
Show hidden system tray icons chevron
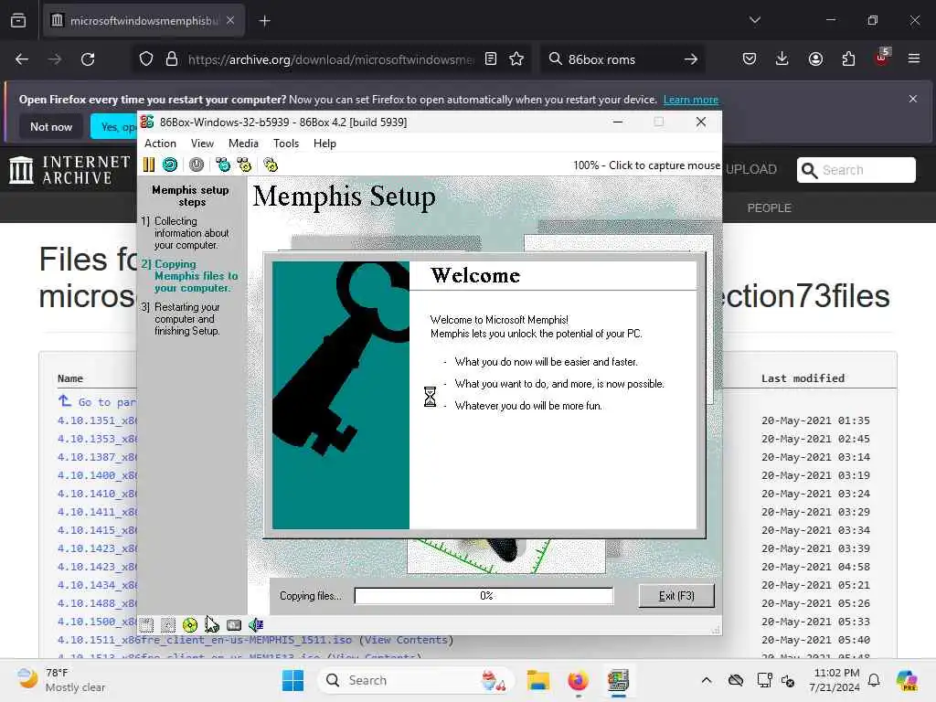pos(707,680)
